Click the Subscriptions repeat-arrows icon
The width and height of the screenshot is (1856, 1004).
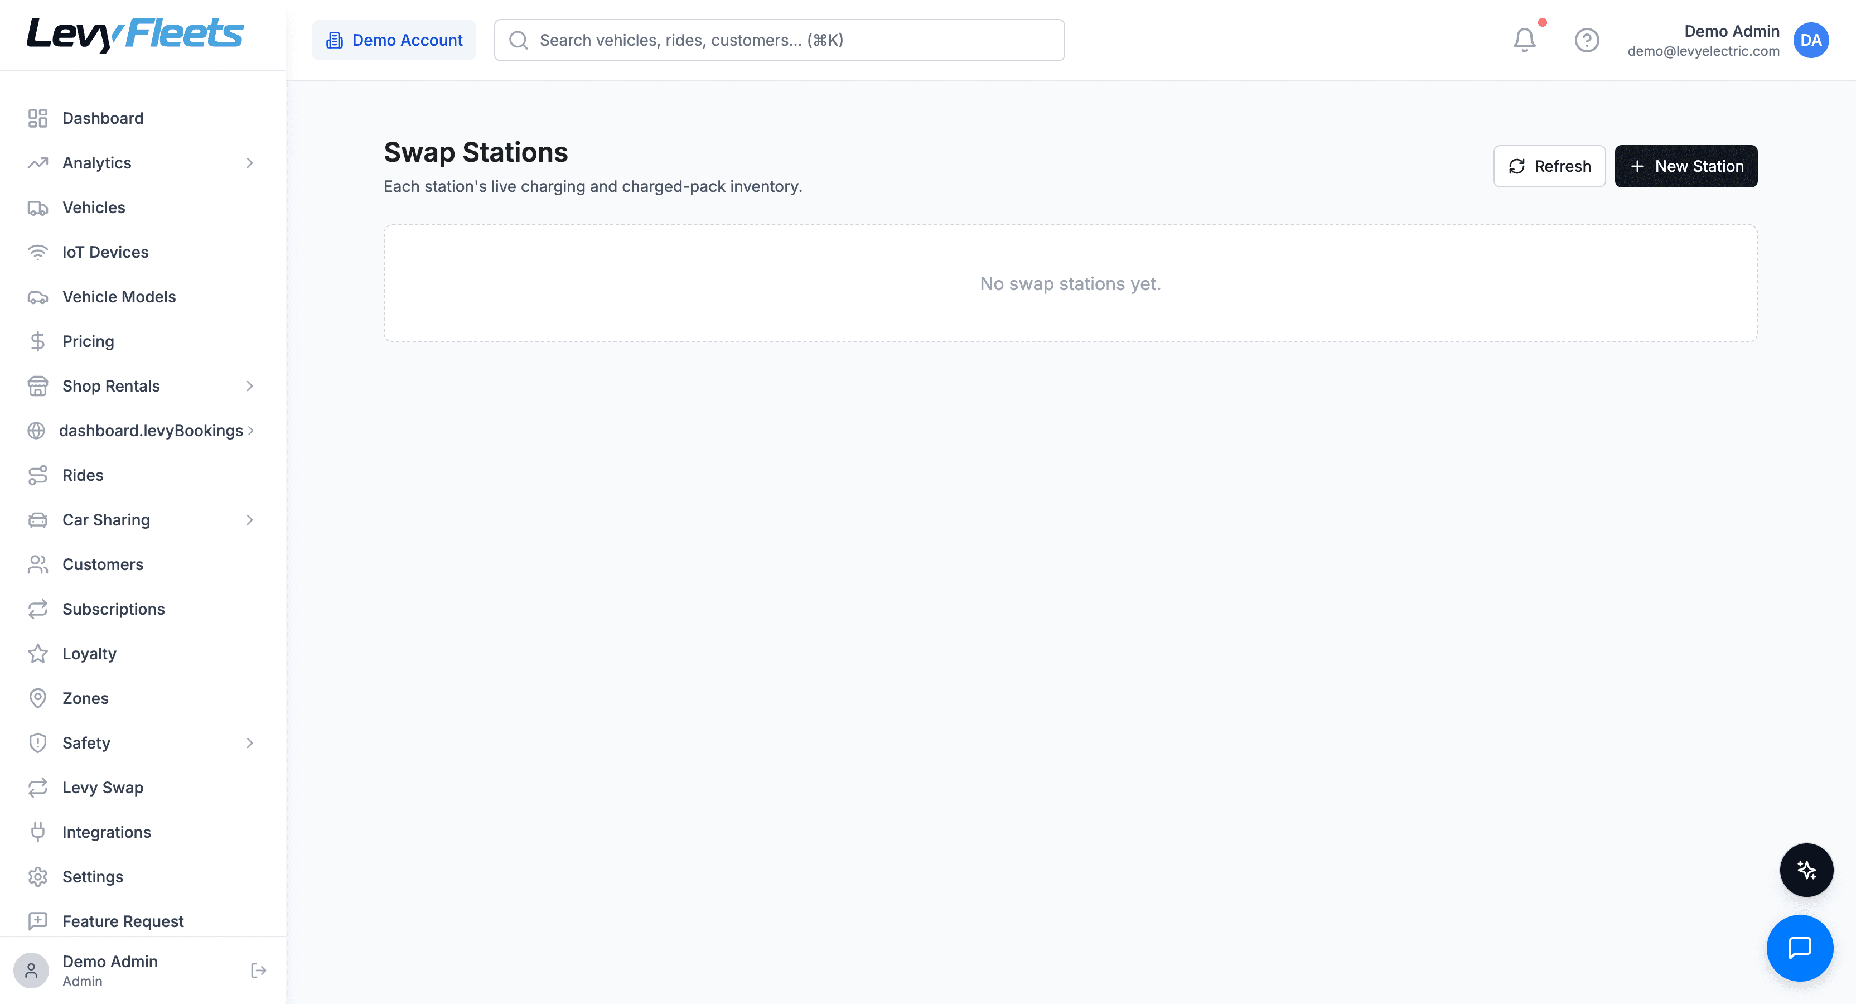[37, 610]
